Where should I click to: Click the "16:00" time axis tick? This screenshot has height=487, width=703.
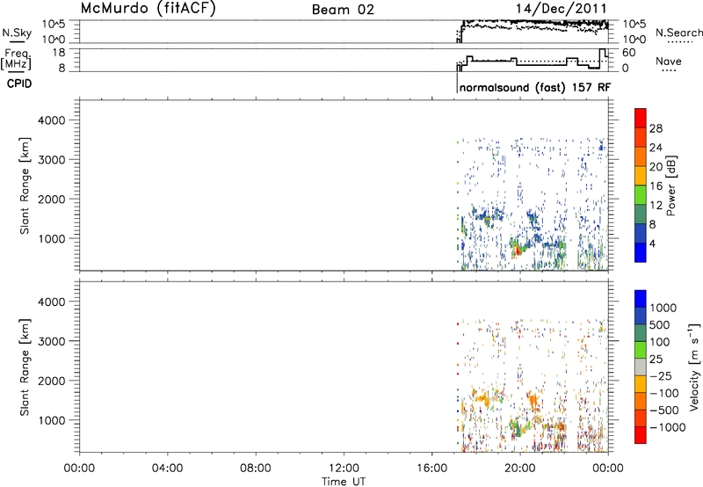point(431,469)
